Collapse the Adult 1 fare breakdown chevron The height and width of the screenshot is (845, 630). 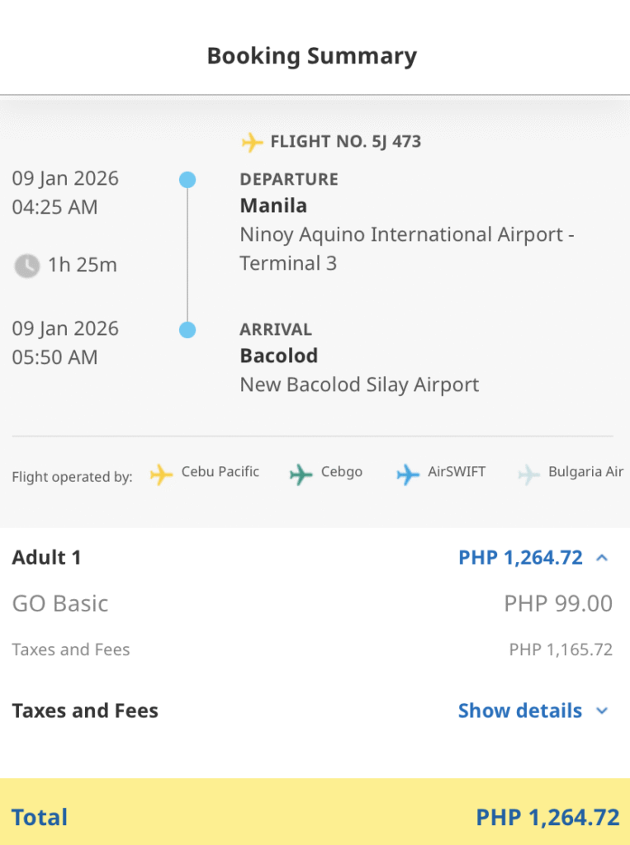click(602, 558)
